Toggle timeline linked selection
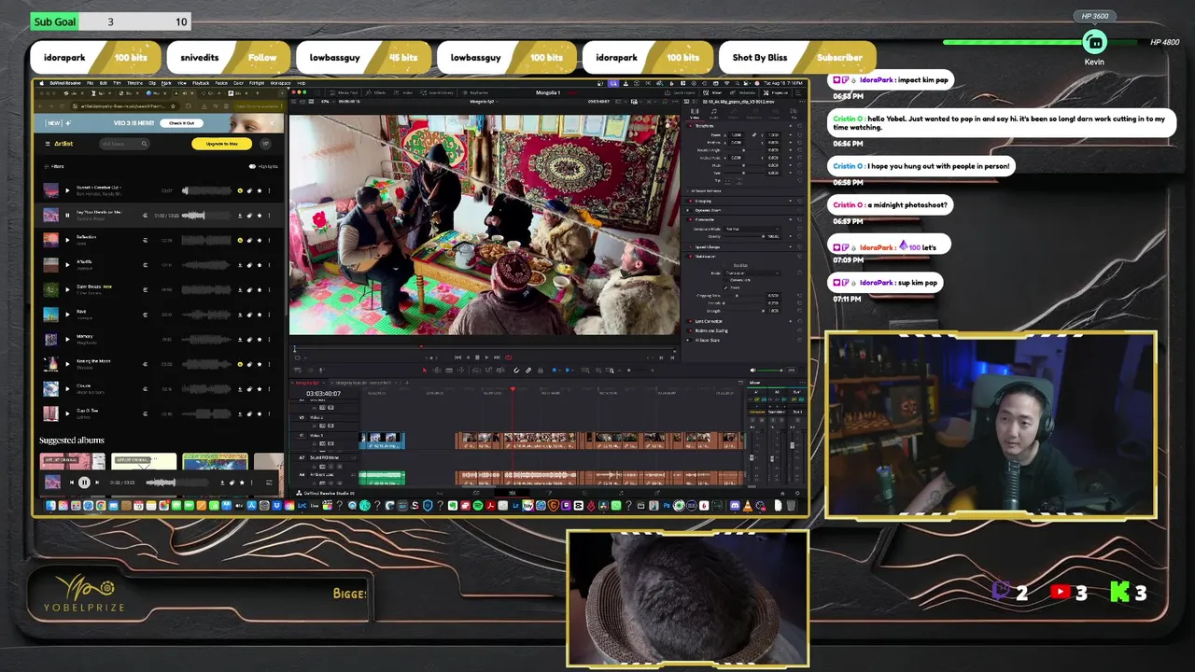This screenshot has width=1195, height=672. (x=528, y=371)
